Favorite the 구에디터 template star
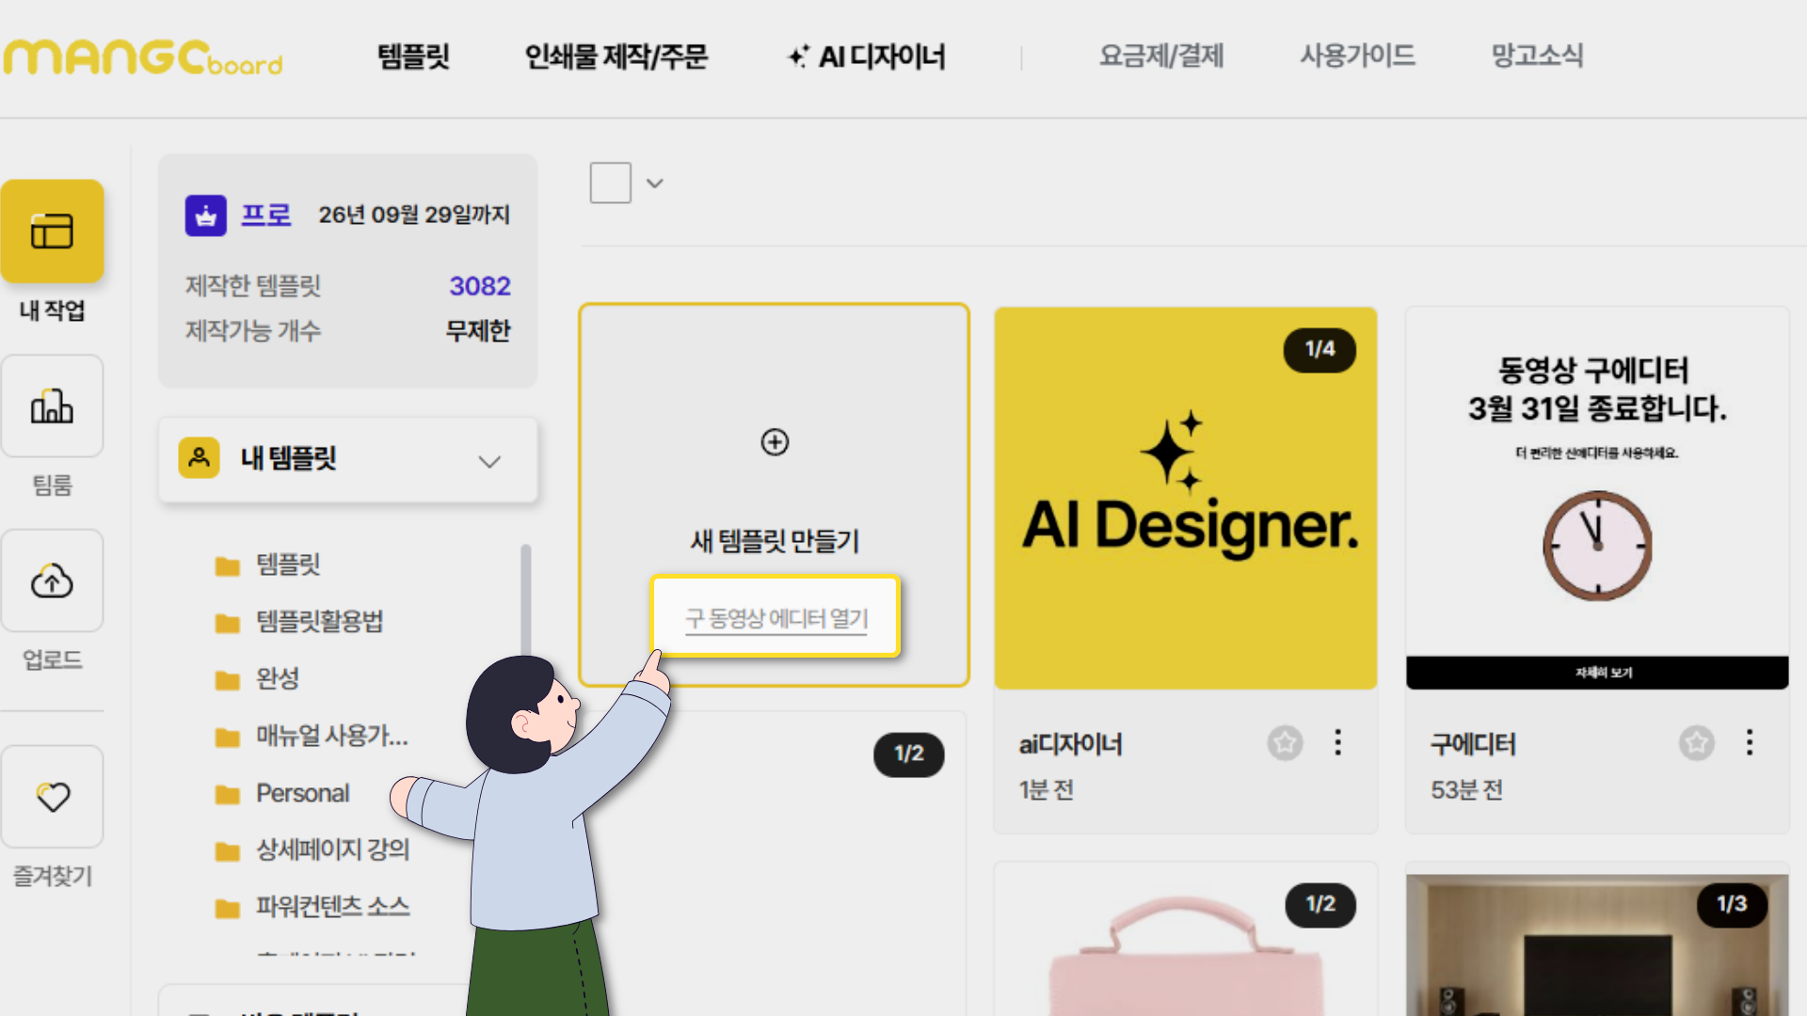 [x=1696, y=743]
